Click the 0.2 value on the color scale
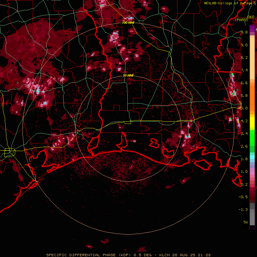257x257 pixels. coord(244,184)
